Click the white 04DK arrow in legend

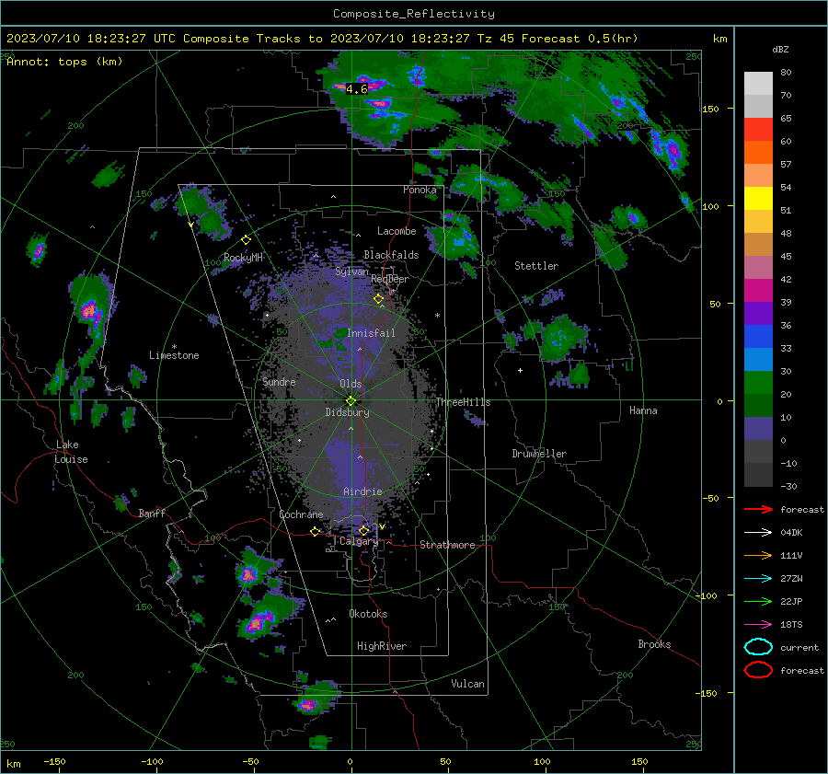click(758, 532)
